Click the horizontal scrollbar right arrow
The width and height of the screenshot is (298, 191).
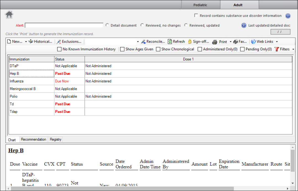[288, 189]
